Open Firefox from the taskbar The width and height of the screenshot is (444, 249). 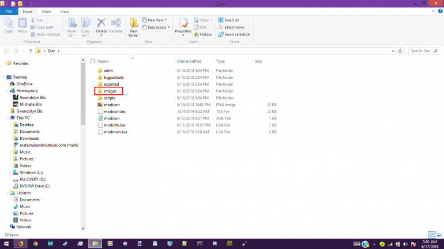click(21, 244)
